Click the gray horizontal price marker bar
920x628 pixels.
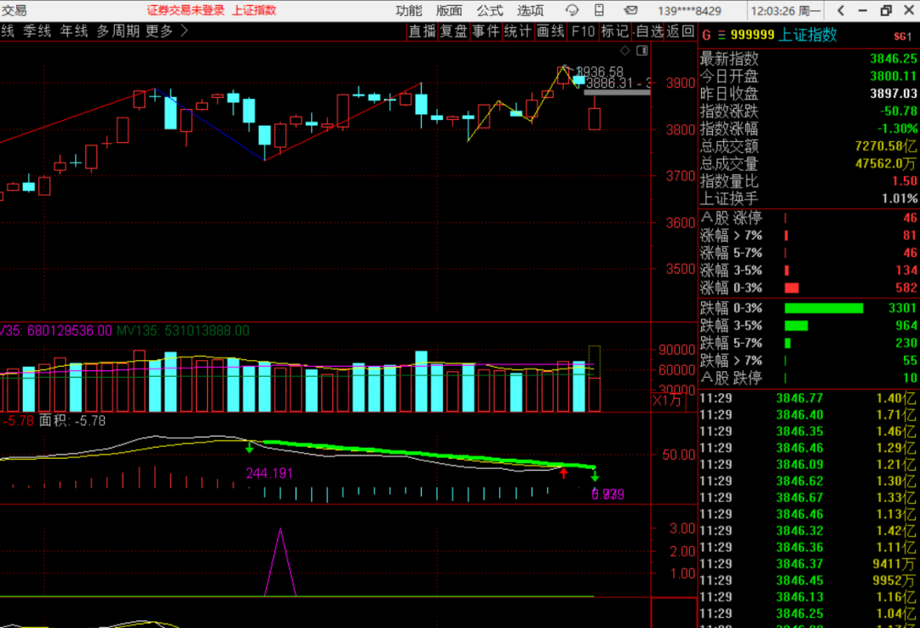pyautogui.click(x=617, y=92)
